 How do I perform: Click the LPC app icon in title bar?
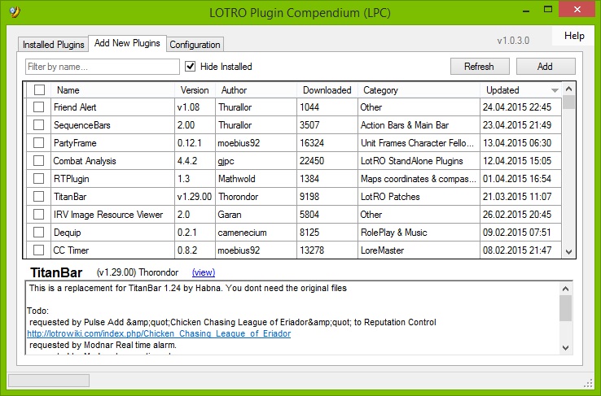pos(15,12)
